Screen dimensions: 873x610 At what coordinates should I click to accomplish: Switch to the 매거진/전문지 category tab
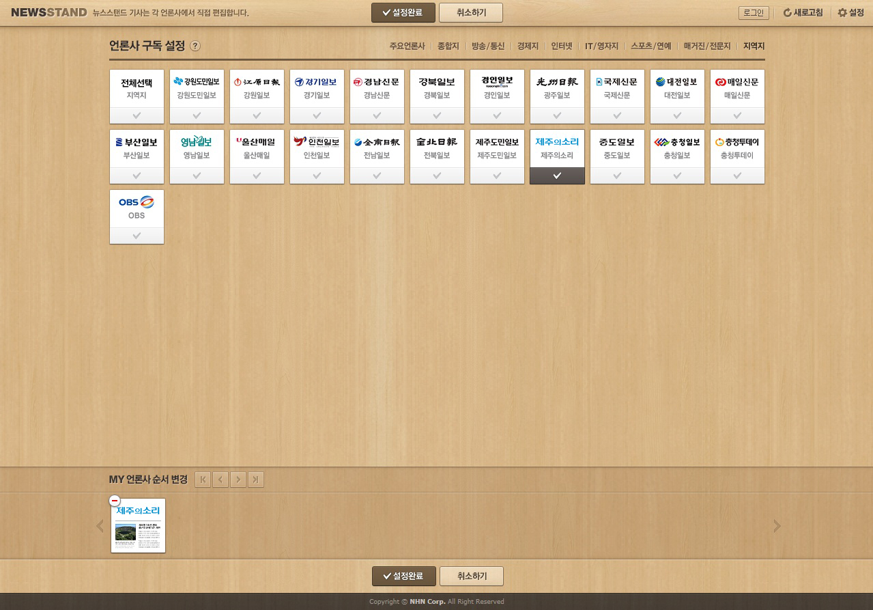click(707, 46)
